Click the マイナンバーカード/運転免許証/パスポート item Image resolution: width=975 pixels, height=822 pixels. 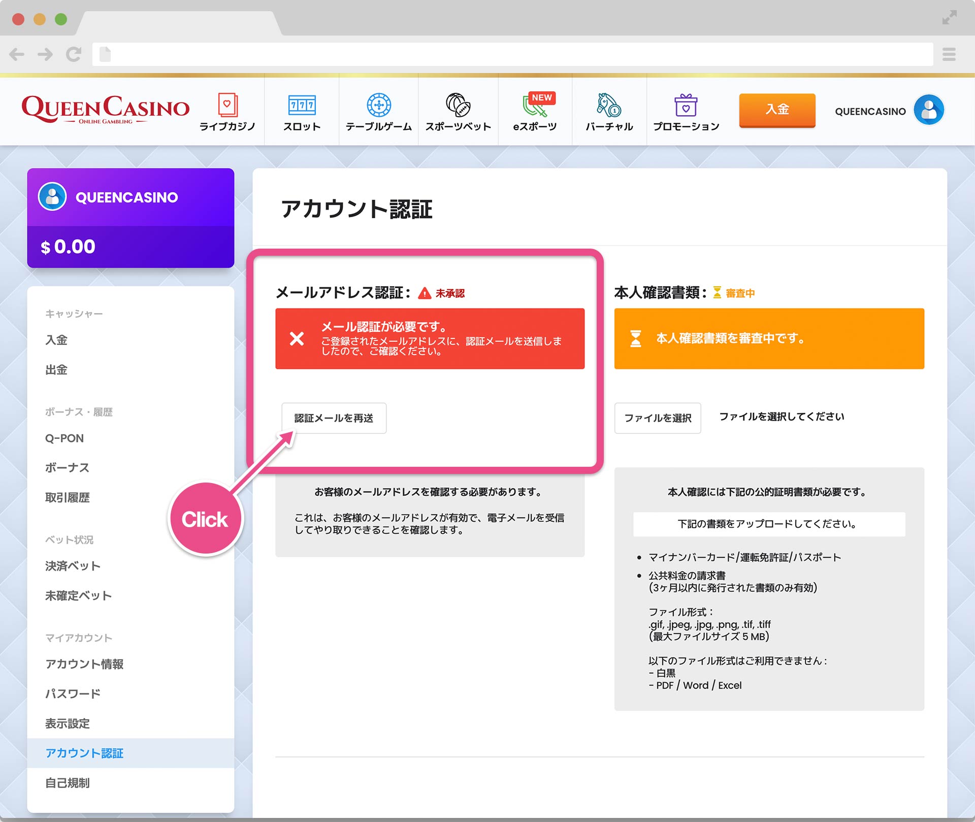(x=744, y=557)
